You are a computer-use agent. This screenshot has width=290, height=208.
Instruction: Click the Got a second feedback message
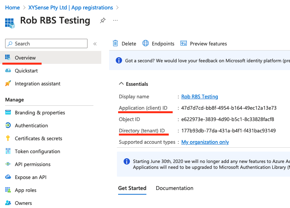[208, 61]
